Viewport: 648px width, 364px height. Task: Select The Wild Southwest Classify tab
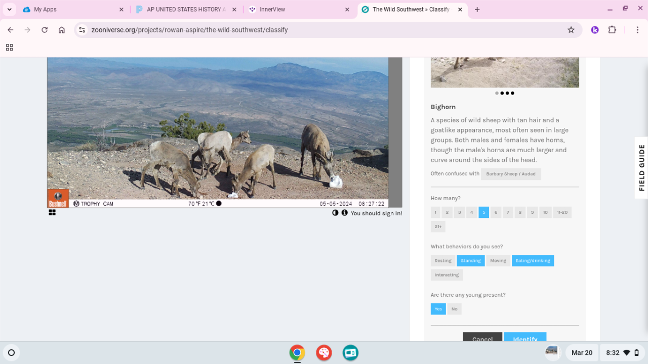(413, 9)
